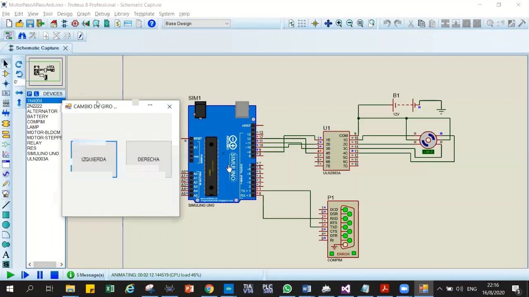Rotate component clockwise
This screenshot has width=529, height=297.
point(19,64)
